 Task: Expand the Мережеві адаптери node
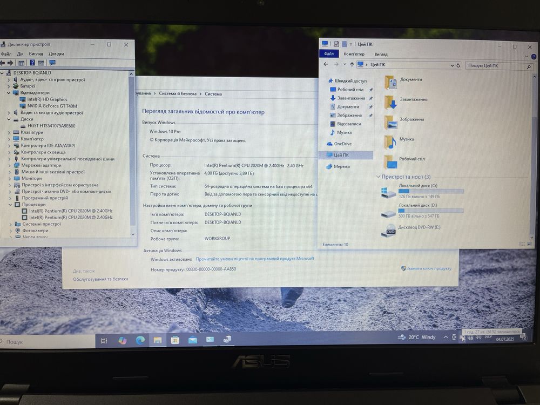(x=9, y=165)
